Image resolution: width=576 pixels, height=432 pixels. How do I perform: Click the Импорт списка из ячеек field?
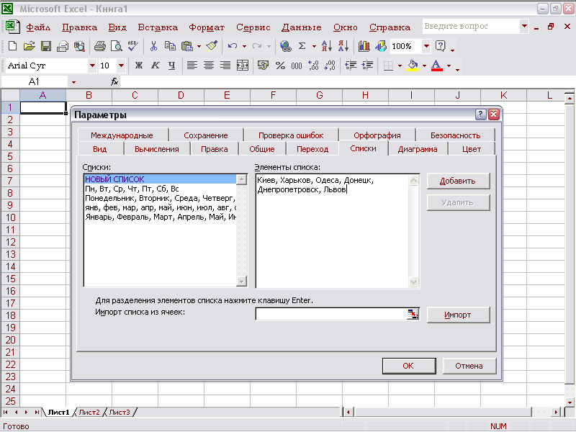point(332,314)
